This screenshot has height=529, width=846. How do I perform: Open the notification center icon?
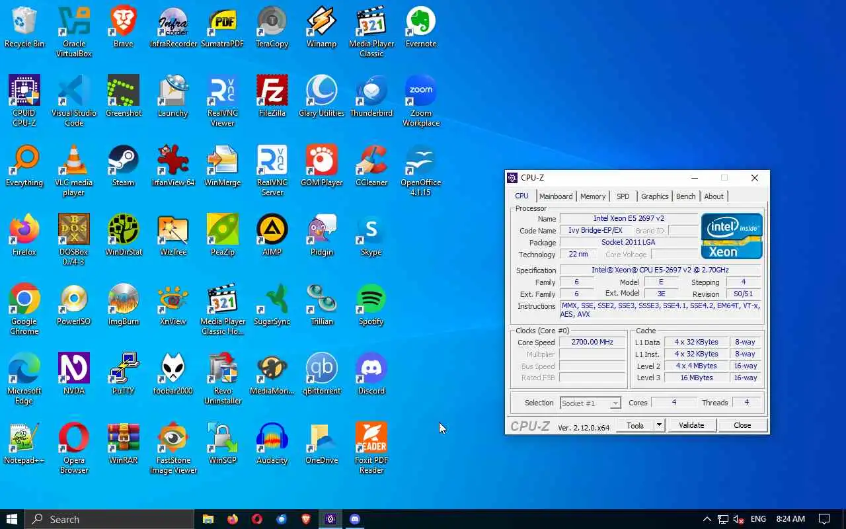point(824,519)
